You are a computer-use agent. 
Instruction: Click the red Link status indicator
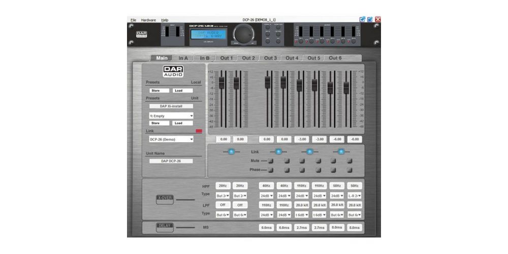[199, 131]
